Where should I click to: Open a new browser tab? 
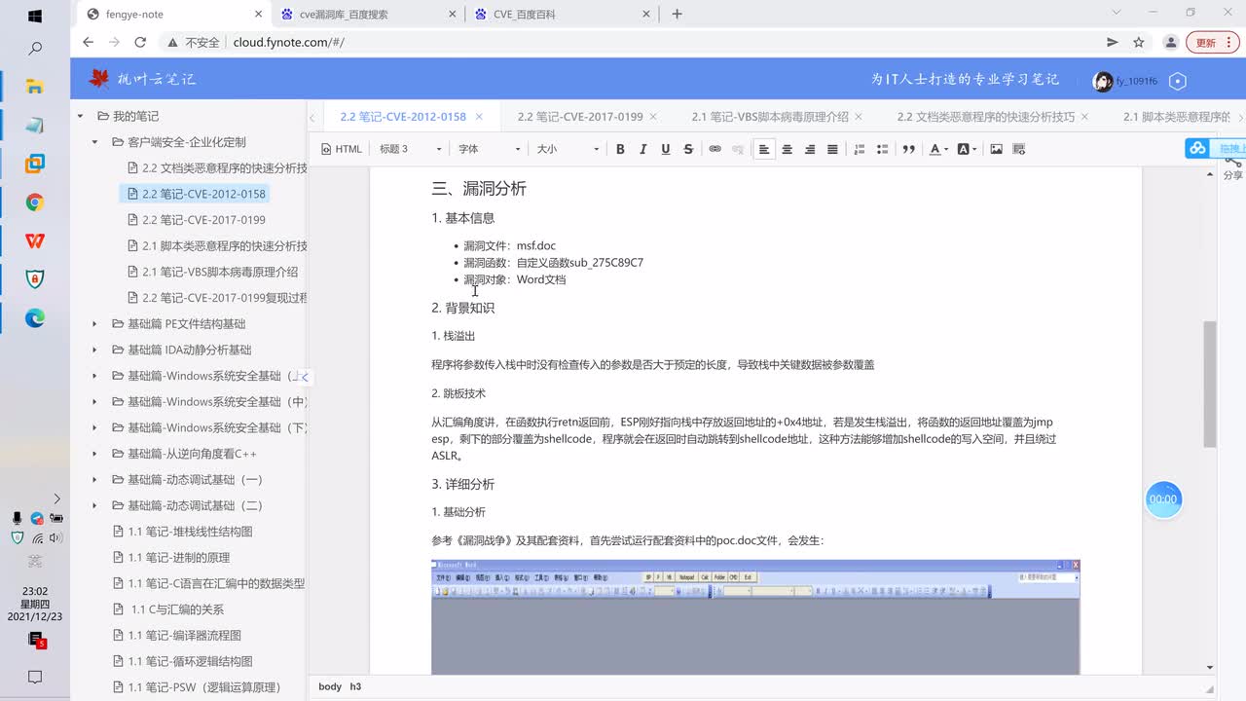tap(678, 14)
